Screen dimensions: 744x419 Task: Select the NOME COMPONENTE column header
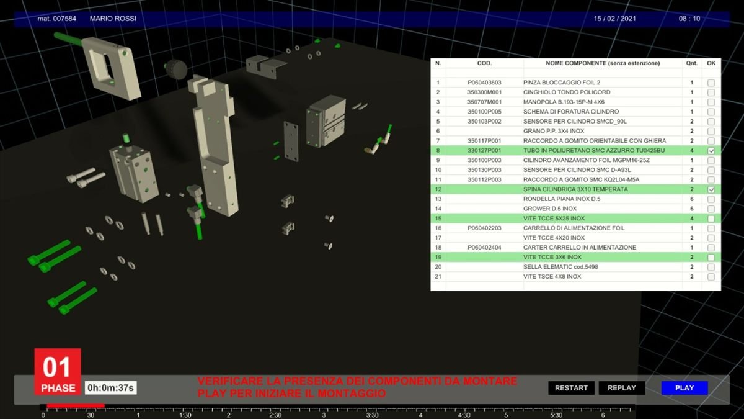point(603,63)
